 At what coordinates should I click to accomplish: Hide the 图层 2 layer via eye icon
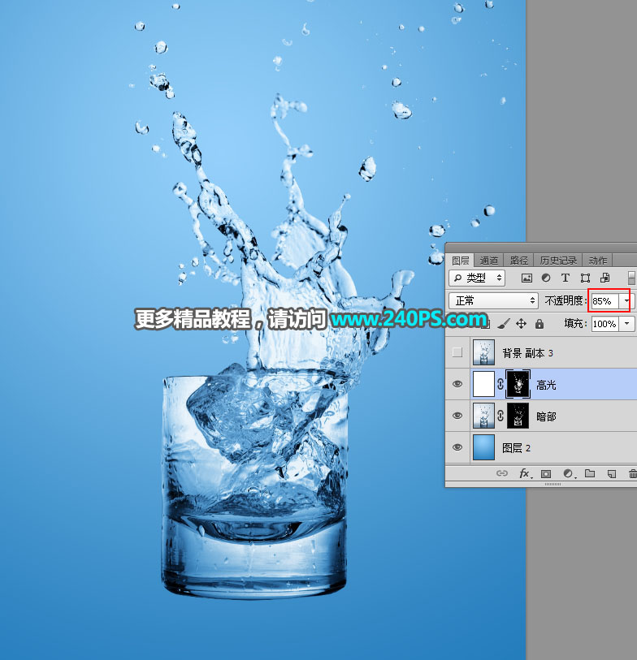click(x=457, y=447)
